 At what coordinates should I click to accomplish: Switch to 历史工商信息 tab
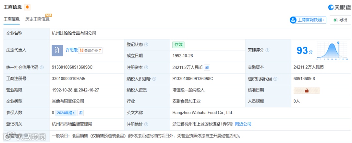(x=37, y=19)
